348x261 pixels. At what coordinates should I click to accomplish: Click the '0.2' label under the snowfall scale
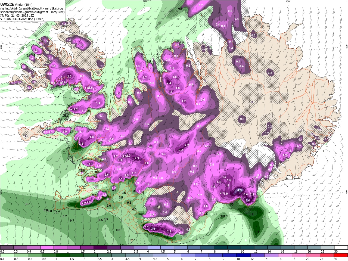point(2,251)
